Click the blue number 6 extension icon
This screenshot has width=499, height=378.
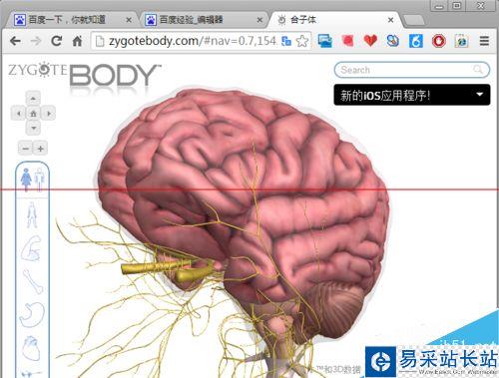coord(416,41)
